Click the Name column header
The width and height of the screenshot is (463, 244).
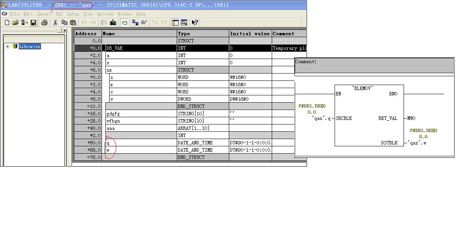pyautogui.click(x=140, y=34)
